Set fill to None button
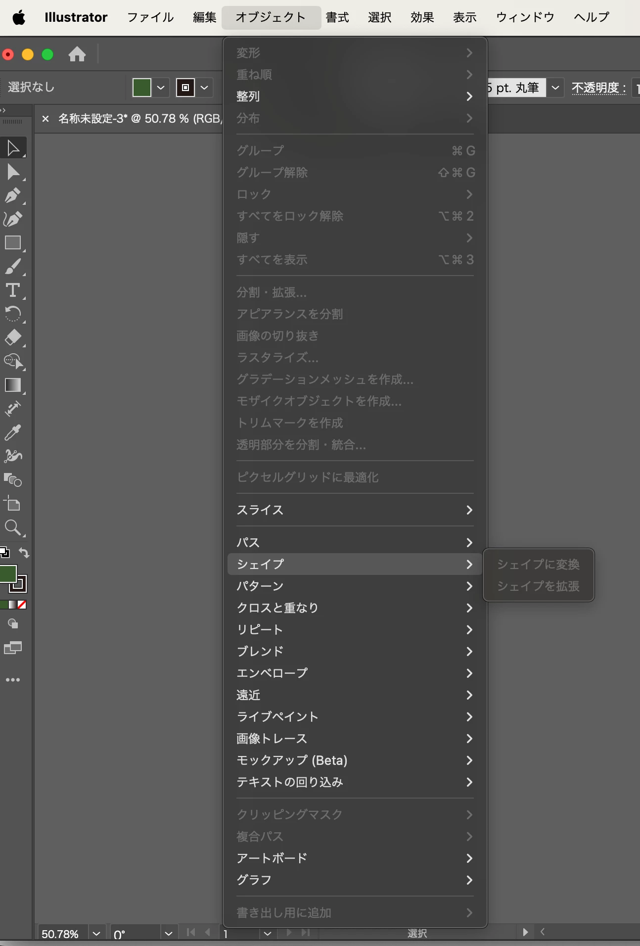 pos(22,605)
